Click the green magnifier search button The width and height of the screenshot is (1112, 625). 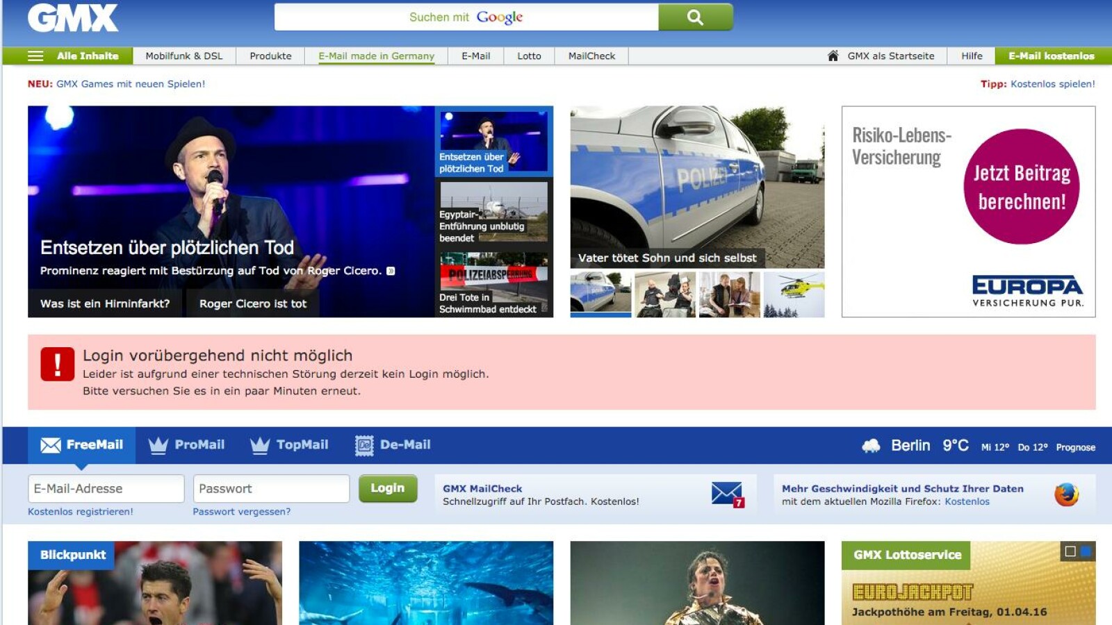[x=695, y=17]
